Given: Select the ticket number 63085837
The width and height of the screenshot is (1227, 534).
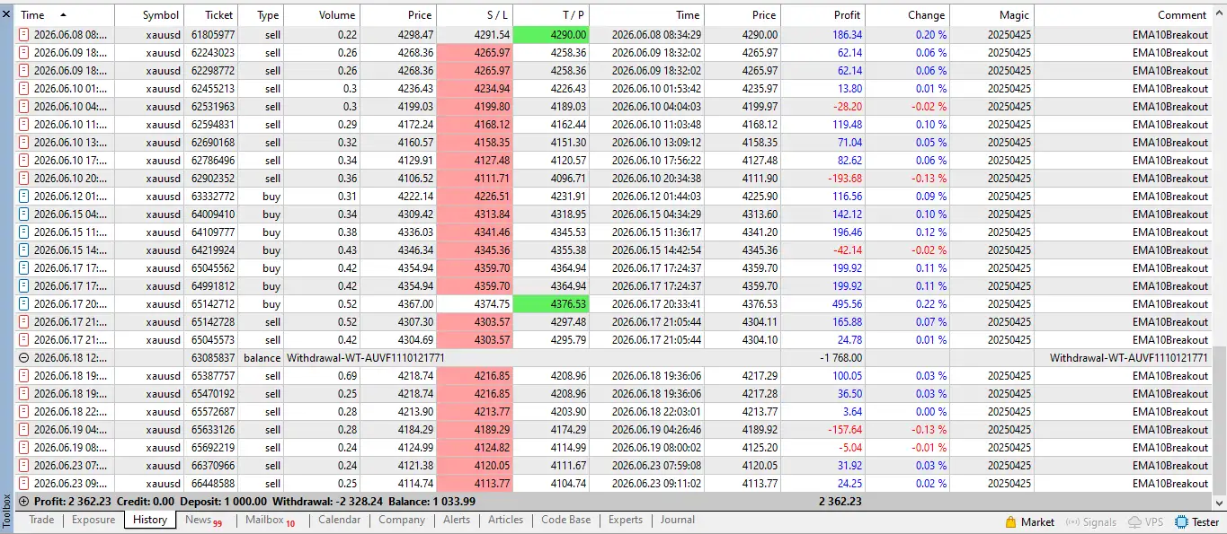Looking at the screenshot, I should pos(213,358).
